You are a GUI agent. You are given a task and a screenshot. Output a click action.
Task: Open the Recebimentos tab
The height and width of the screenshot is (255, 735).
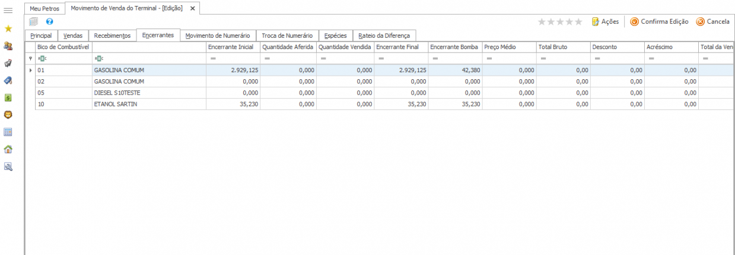coord(112,35)
